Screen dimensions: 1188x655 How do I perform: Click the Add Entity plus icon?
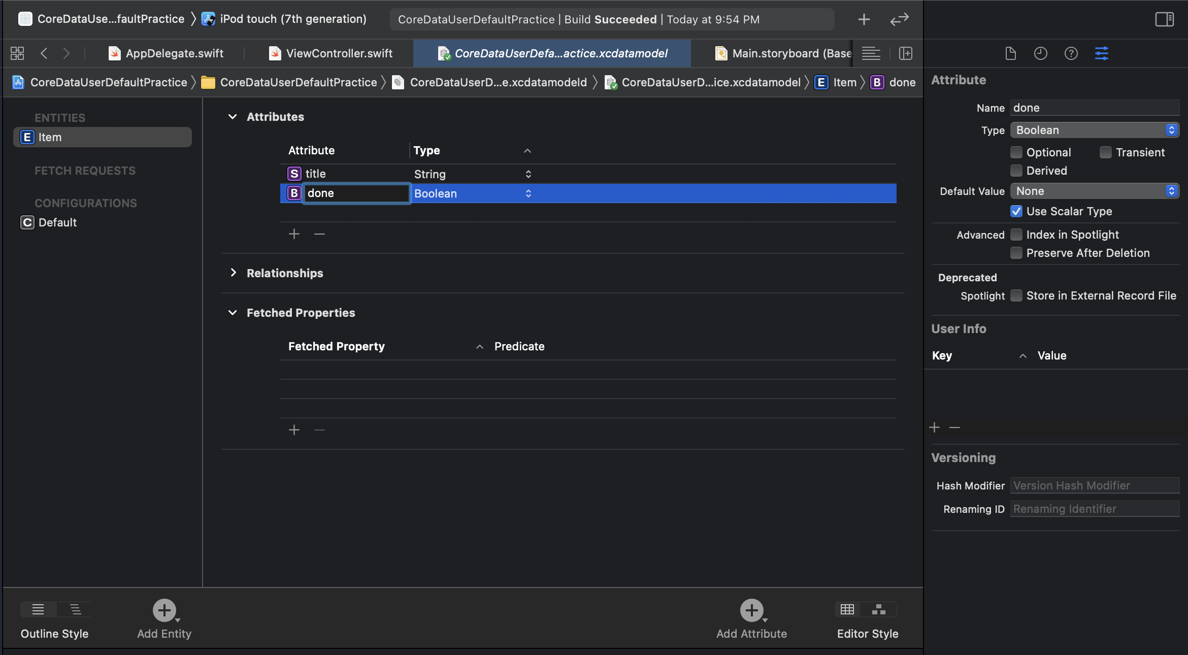[164, 610]
